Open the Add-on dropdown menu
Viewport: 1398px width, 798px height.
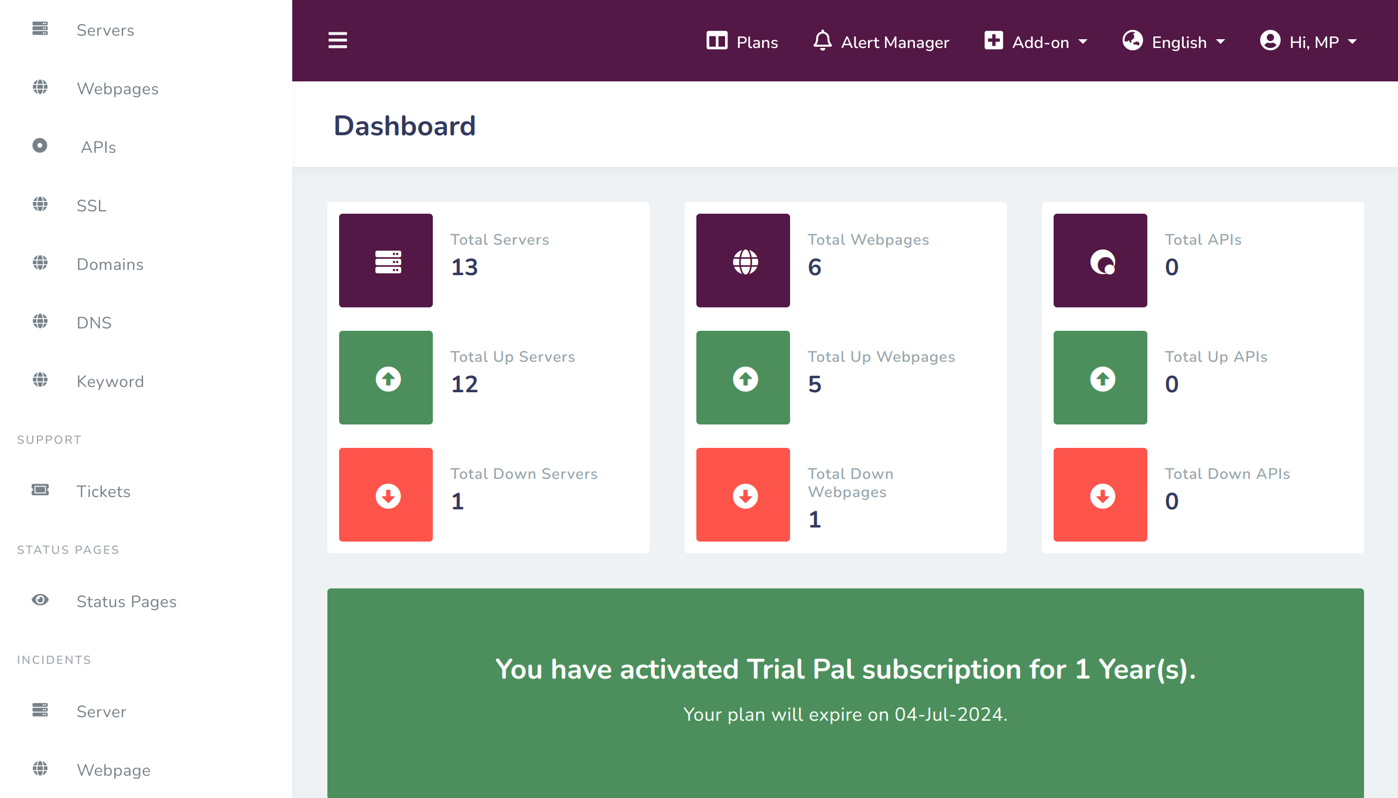pyautogui.click(x=1035, y=40)
